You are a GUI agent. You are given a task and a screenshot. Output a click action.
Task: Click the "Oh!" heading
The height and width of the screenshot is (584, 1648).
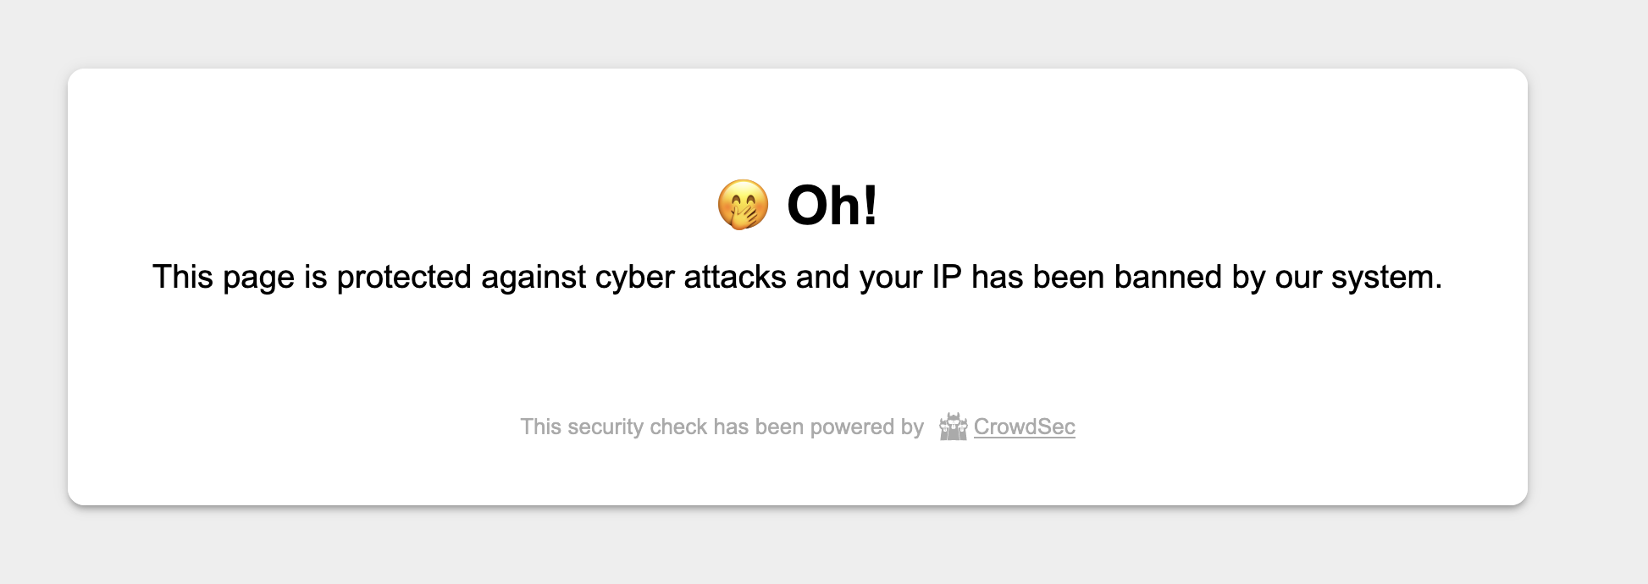[832, 205]
